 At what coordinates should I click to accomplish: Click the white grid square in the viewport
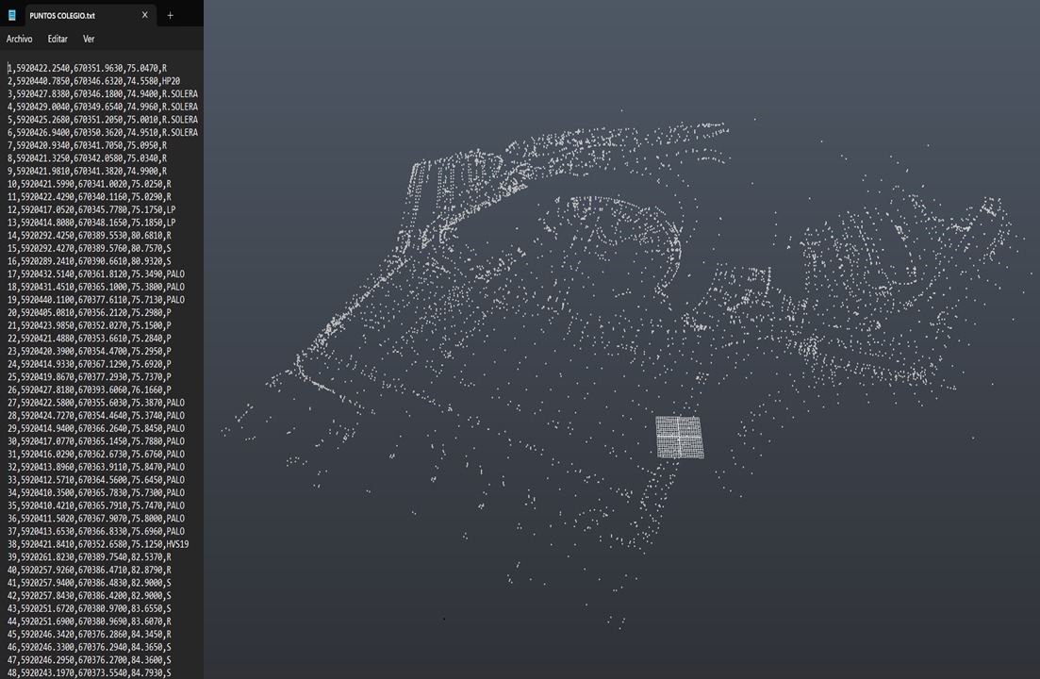(679, 437)
